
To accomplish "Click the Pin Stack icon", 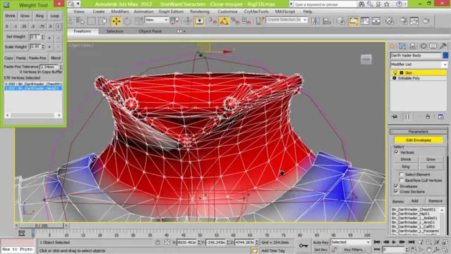I will pos(395,117).
